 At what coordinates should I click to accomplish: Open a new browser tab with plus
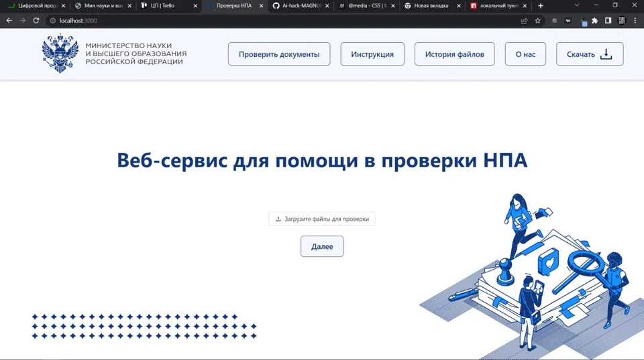(x=541, y=6)
